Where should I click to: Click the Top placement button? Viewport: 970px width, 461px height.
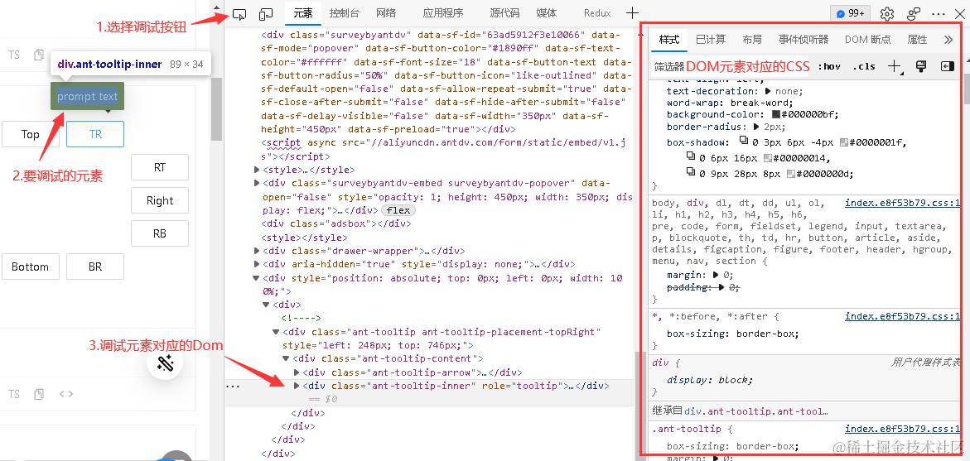31,134
